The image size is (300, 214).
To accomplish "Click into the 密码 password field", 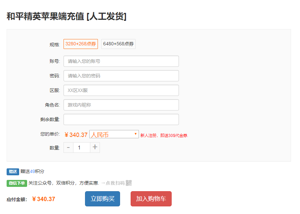I will 121,76.
